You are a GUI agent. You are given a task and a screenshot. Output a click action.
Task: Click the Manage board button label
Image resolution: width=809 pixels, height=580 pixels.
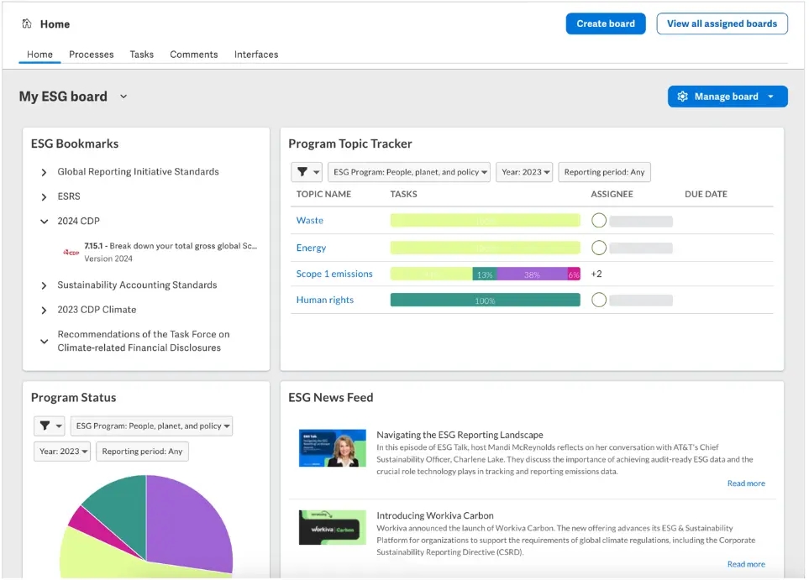726,97
